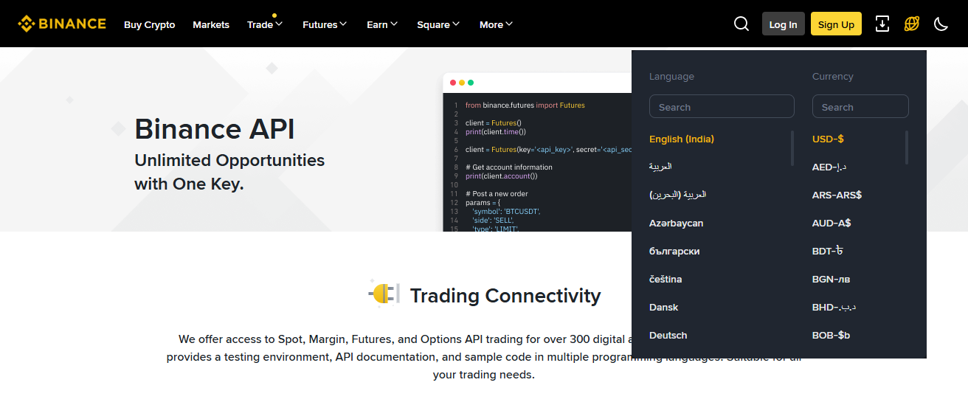Click the globe language icon
Image resolution: width=968 pixels, height=419 pixels.
tap(912, 24)
